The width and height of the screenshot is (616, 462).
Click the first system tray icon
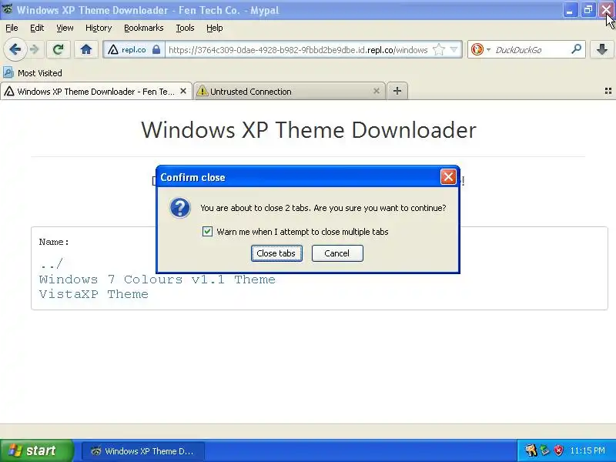[x=531, y=450]
